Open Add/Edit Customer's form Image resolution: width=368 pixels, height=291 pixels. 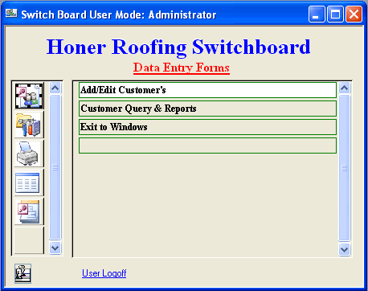[207, 90]
